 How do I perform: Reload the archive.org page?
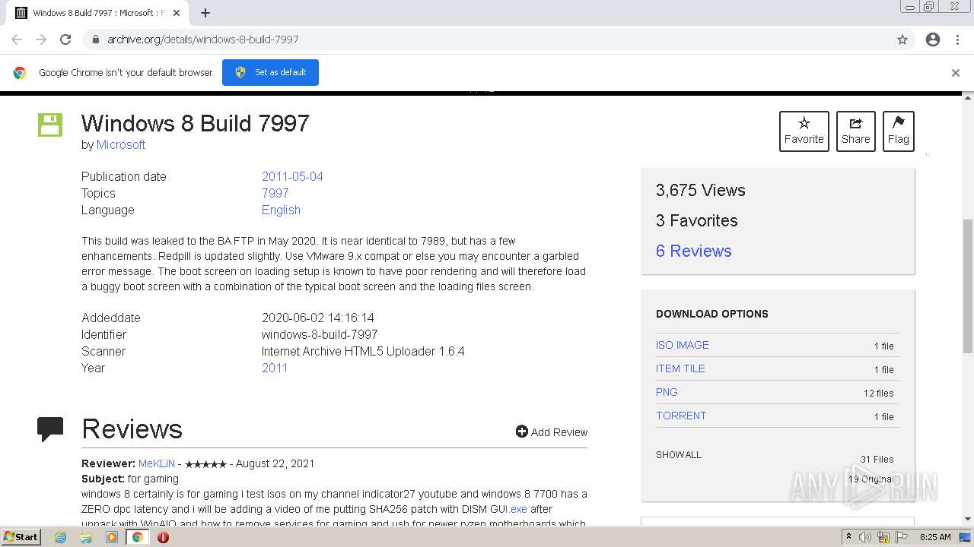[65, 40]
